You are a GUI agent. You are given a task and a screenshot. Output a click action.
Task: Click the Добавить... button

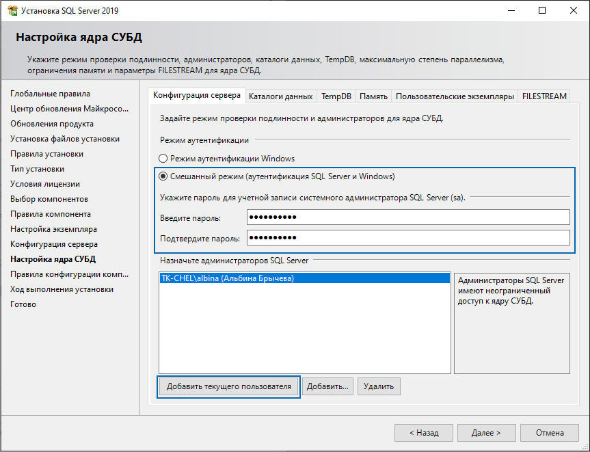(x=327, y=386)
